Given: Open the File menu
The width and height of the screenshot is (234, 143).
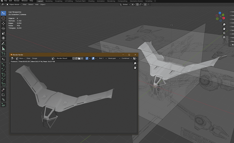Looking at the screenshot, I should pos(6,1).
